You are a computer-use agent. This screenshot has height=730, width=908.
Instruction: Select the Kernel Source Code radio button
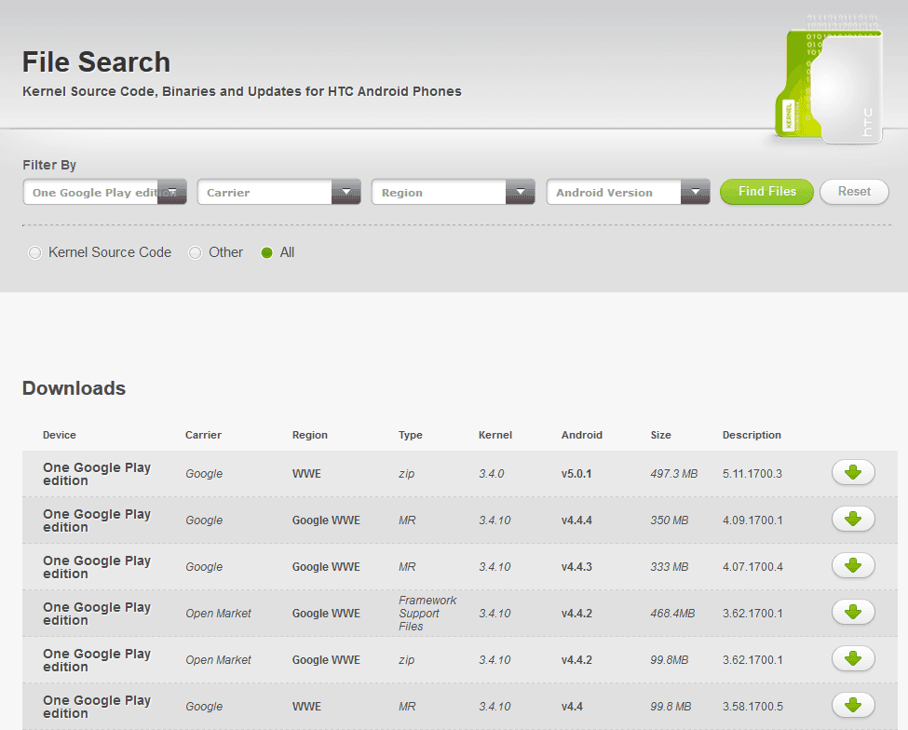(34, 253)
